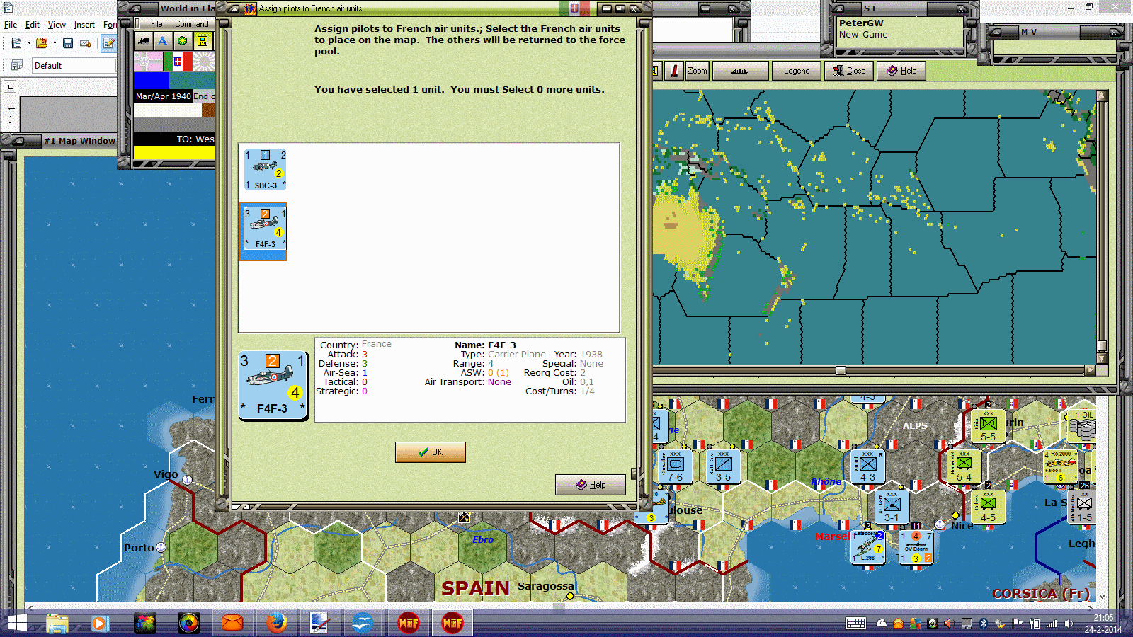Click the yellow 5-5 Italian unit near Turin

point(988,426)
